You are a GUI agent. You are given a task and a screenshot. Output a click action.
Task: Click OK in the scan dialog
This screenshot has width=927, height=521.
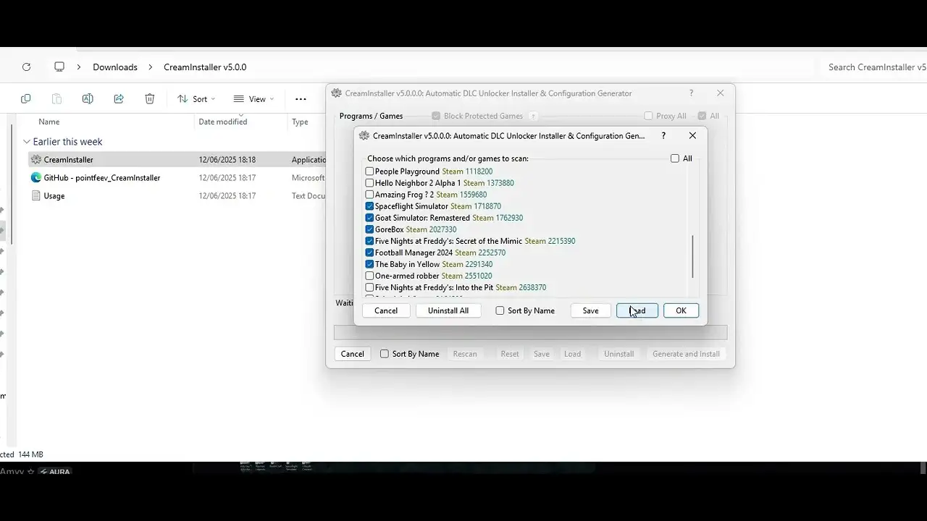pyautogui.click(x=681, y=310)
